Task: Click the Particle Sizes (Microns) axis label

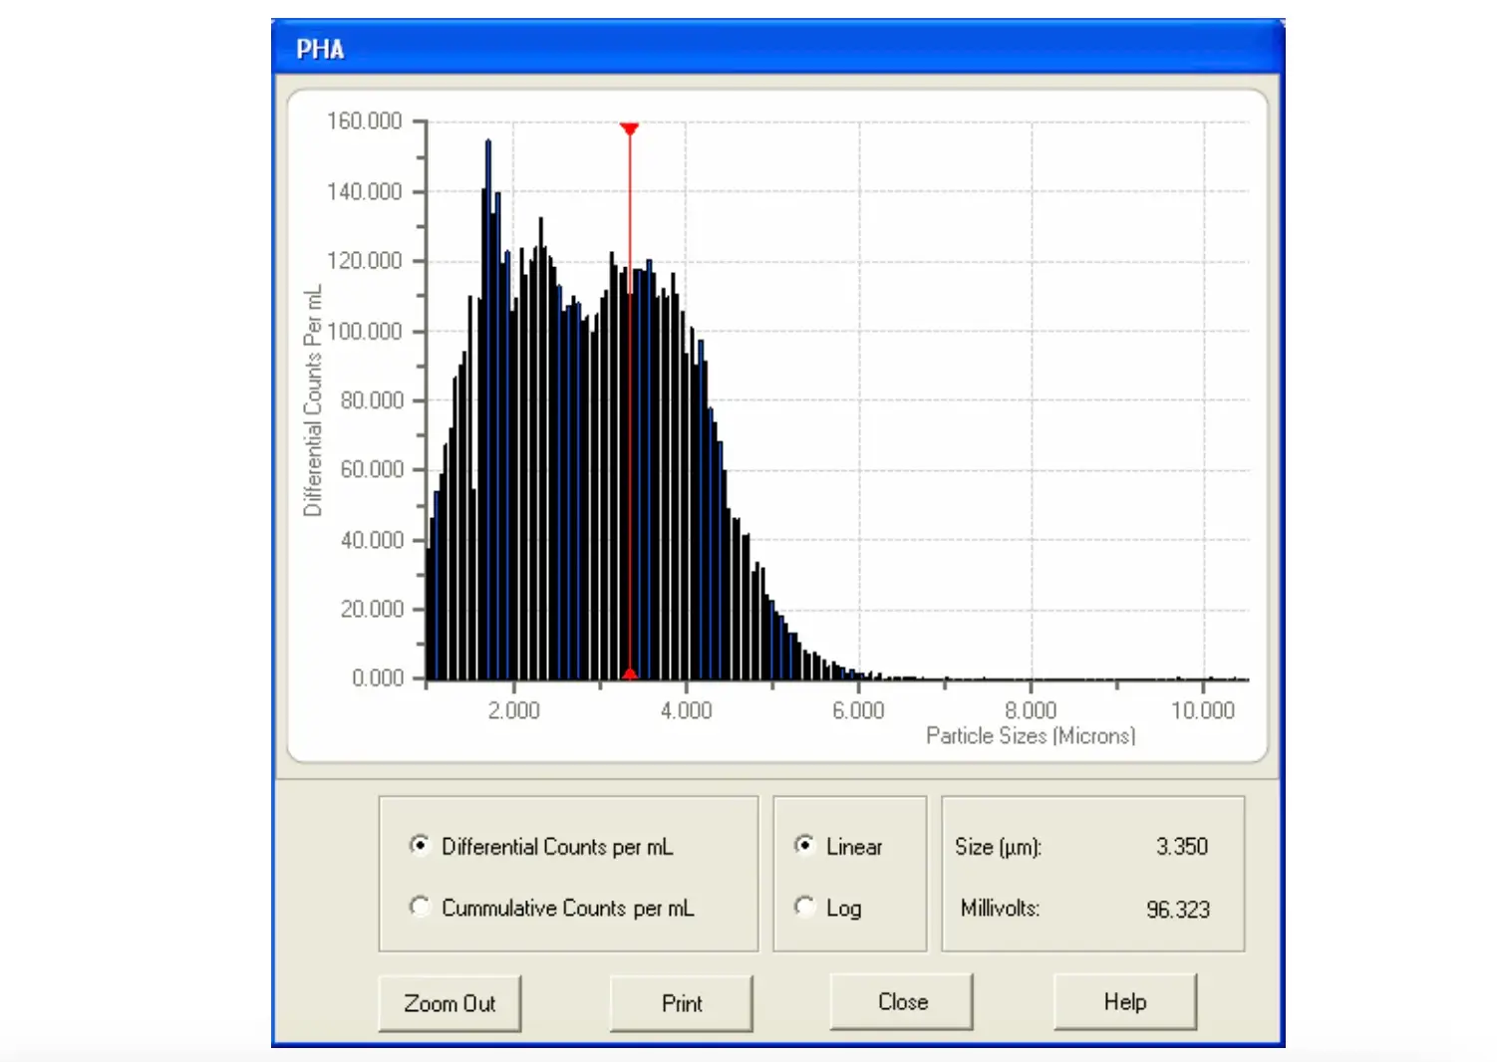Action: 1031,735
